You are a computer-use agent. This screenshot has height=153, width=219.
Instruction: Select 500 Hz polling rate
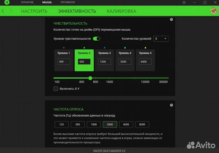[78, 125]
